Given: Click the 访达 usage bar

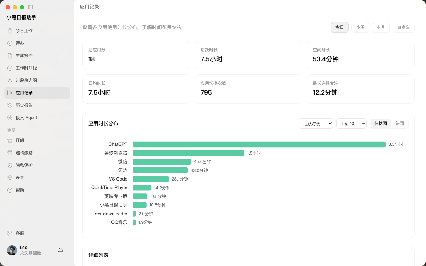Looking at the screenshot, I should pos(160,170).
